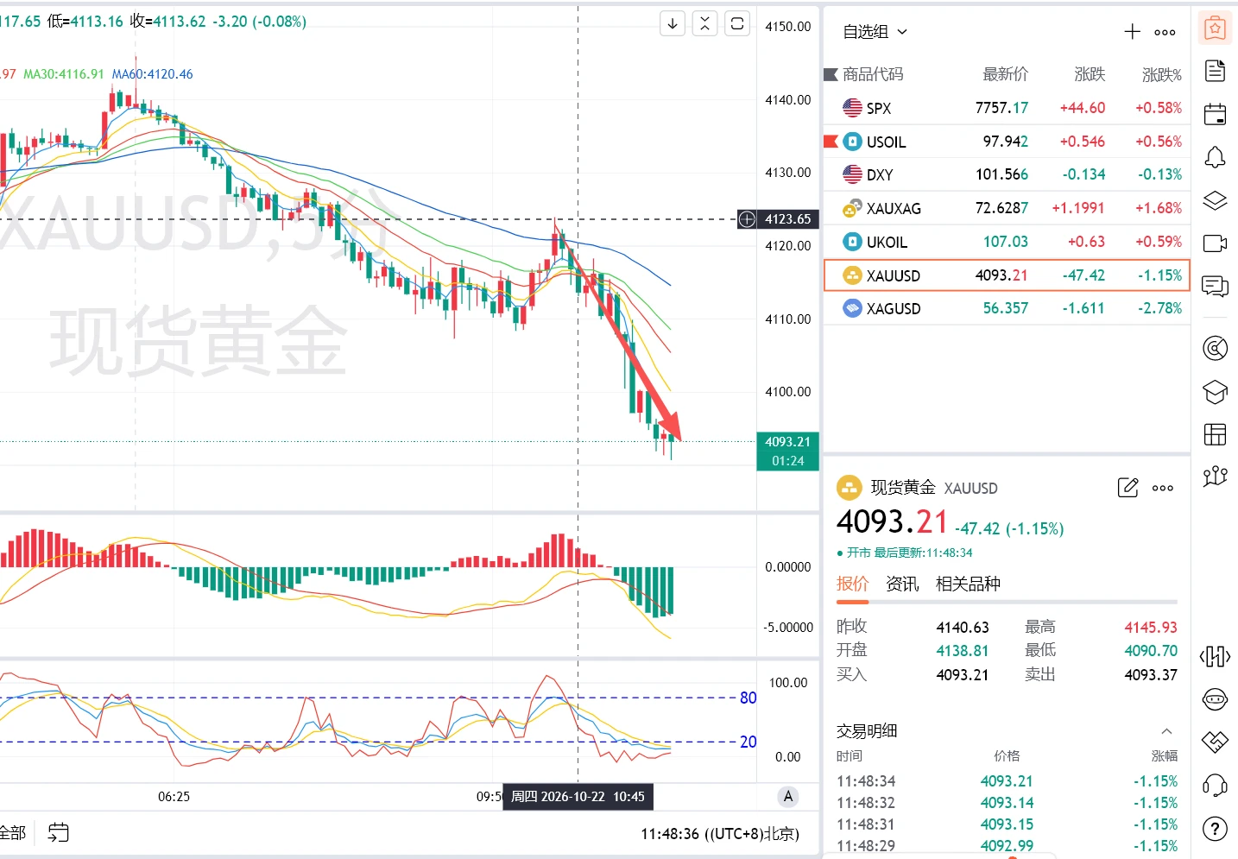
Task: Open the handshake sidebar icon
Action: 1215,742
